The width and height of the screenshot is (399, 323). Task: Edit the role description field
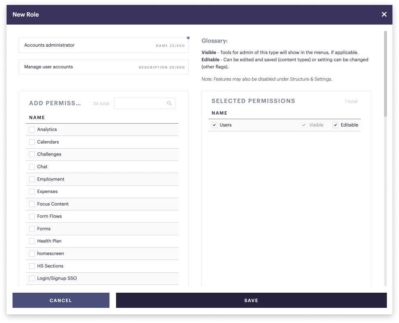104,67
